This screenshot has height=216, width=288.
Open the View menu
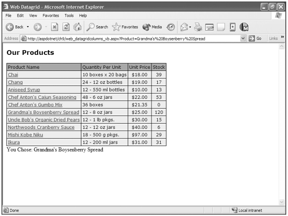point(33,16)
